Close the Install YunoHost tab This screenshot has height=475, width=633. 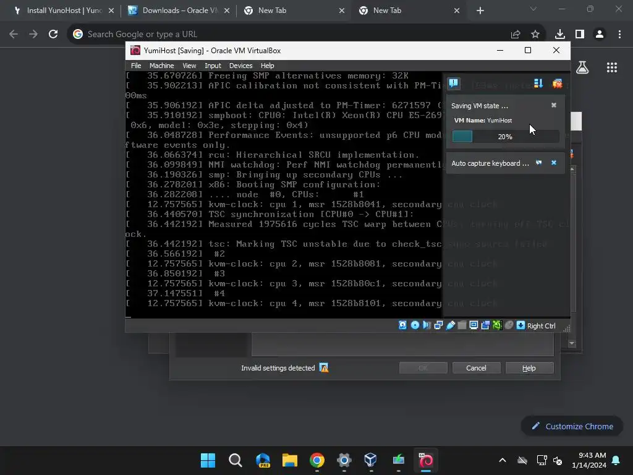[111, 11]
